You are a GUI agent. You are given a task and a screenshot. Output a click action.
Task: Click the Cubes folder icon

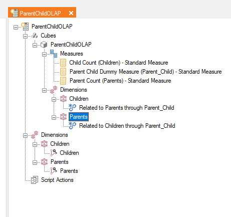[x=35, y=36]
